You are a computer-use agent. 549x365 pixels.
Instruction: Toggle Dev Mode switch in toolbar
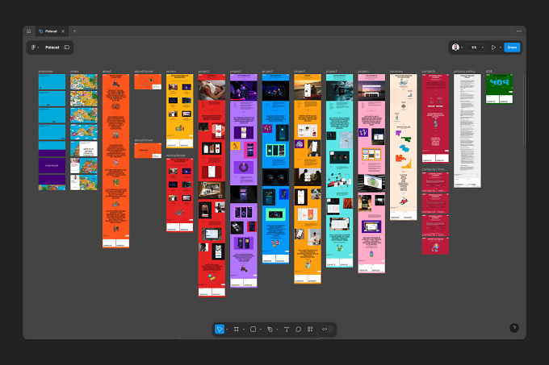click(x=325, y=329)
